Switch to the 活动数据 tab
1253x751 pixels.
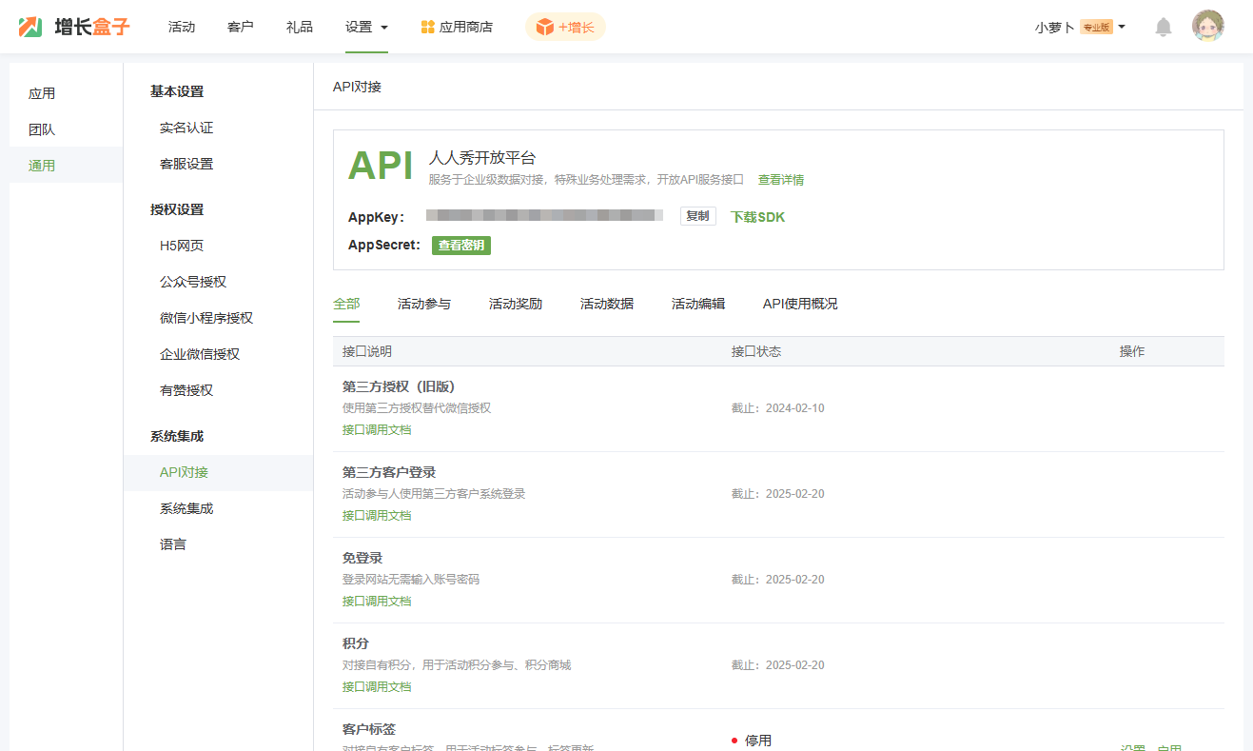[607, 304]
